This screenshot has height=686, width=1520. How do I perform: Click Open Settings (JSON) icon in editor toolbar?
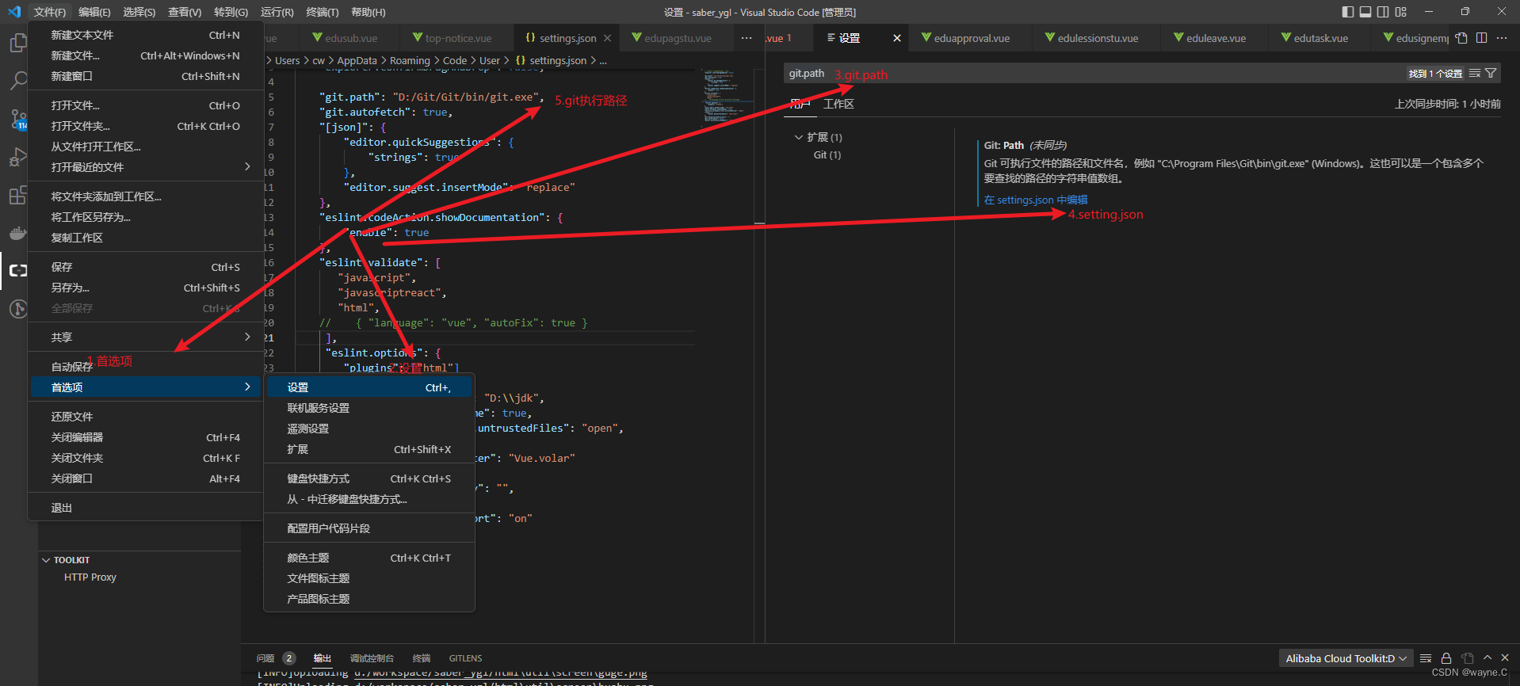(1462, 38)
